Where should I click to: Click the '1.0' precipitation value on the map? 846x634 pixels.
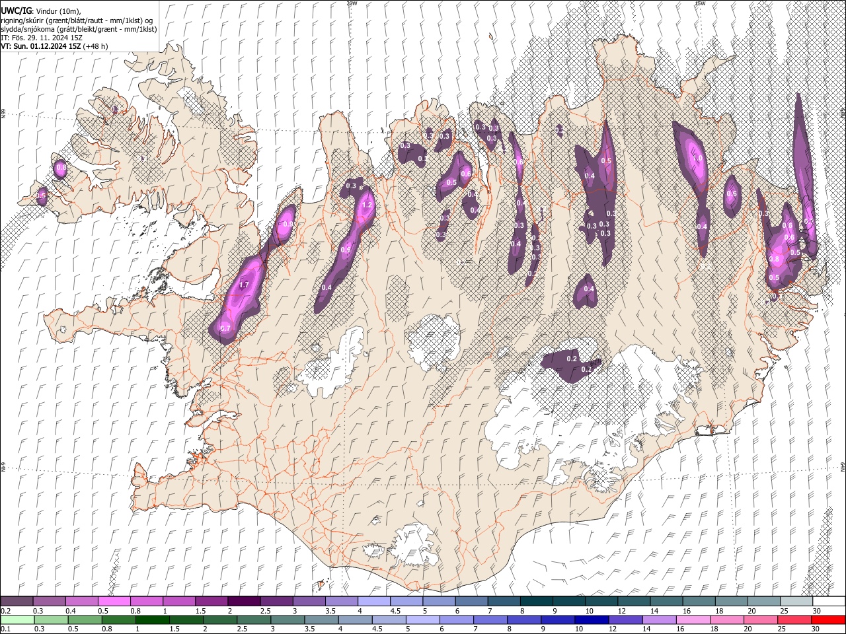tap(697, 158)
